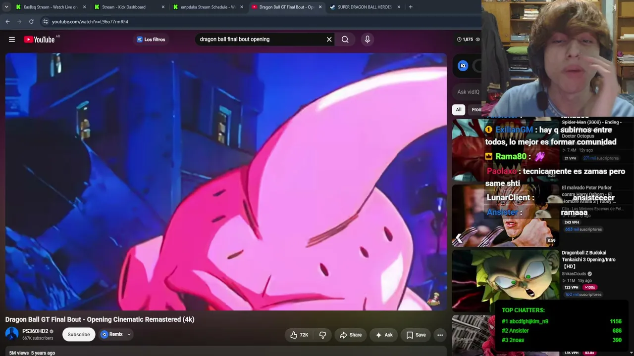The image size is (634, 356).
Task: Open the PS360HD2 channel name link
Action: tap(35, 331)
